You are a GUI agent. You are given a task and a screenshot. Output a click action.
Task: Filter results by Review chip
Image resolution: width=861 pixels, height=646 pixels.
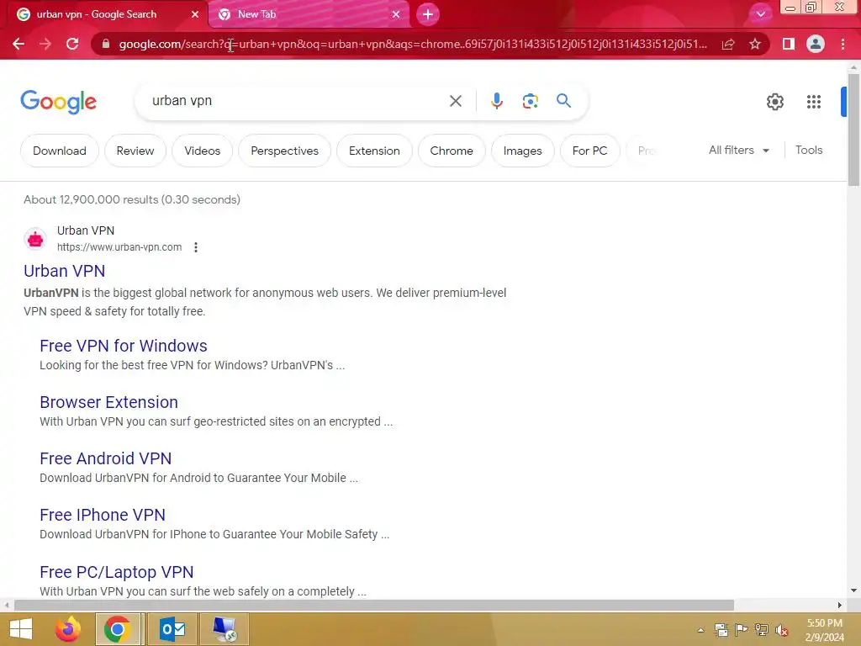[x=135, y=151]
